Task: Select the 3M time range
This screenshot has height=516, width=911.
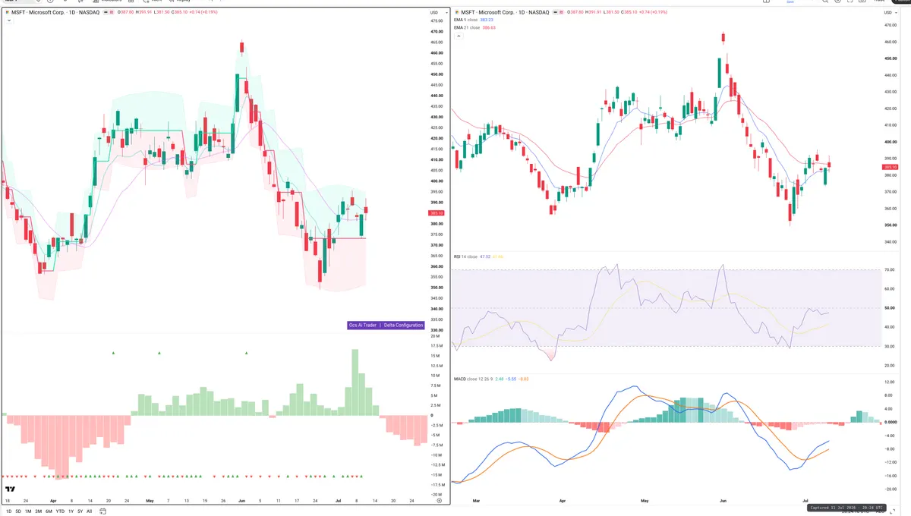Action: click(39, 511)
